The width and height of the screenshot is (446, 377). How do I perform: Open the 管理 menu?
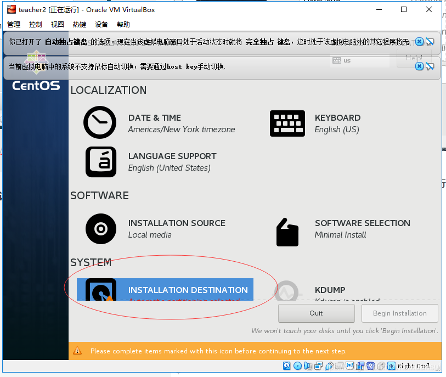14,25
